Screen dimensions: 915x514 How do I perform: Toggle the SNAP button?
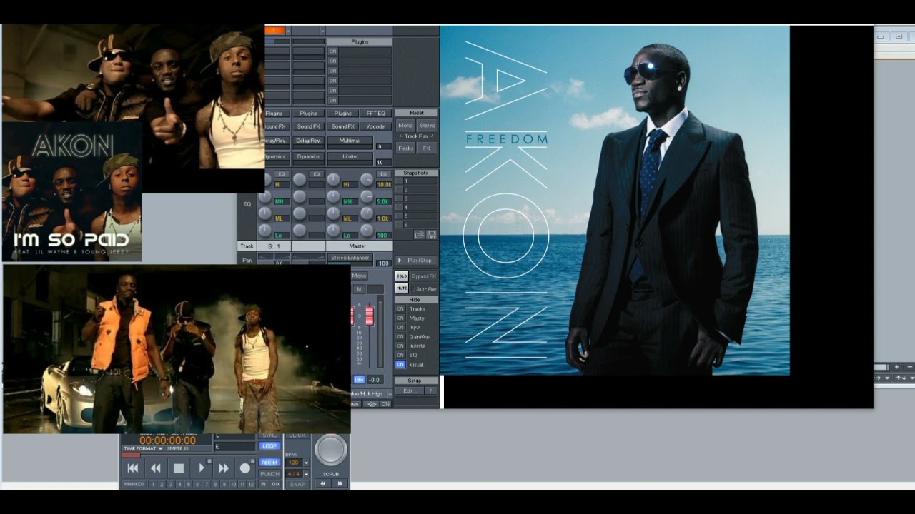[x=297, y=484]
